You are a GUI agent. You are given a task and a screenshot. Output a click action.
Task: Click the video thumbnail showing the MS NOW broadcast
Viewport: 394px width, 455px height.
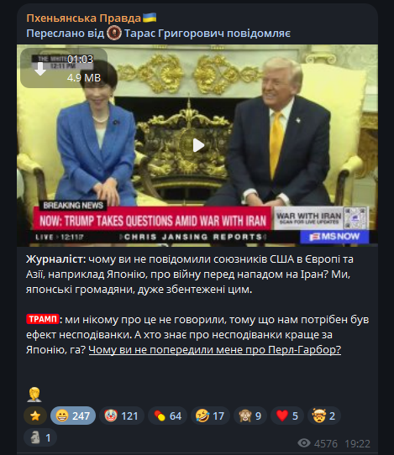[197, 145]
